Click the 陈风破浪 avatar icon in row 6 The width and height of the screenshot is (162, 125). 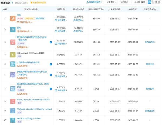pyautogui.click(x=13, y=75)
